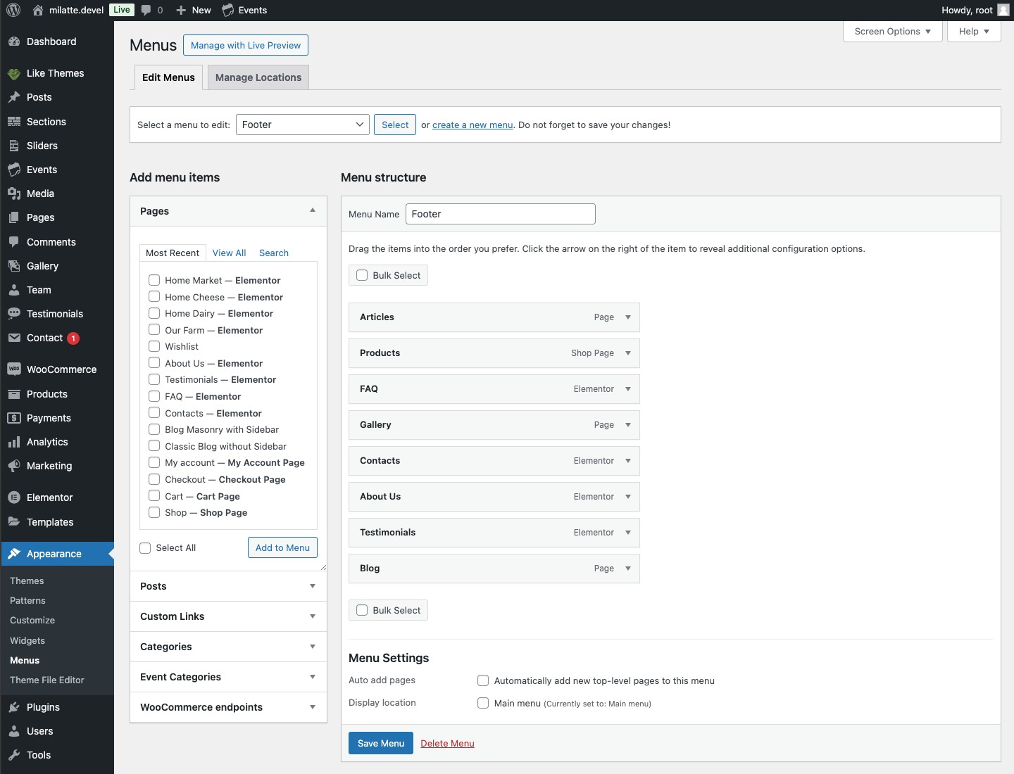The width and height of the screenshot is (1014, 774).
Task: Switch to the Edit Menus tab
Action: point(168,77)
